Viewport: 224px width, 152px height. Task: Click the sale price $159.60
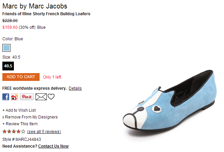click(10, 27)
